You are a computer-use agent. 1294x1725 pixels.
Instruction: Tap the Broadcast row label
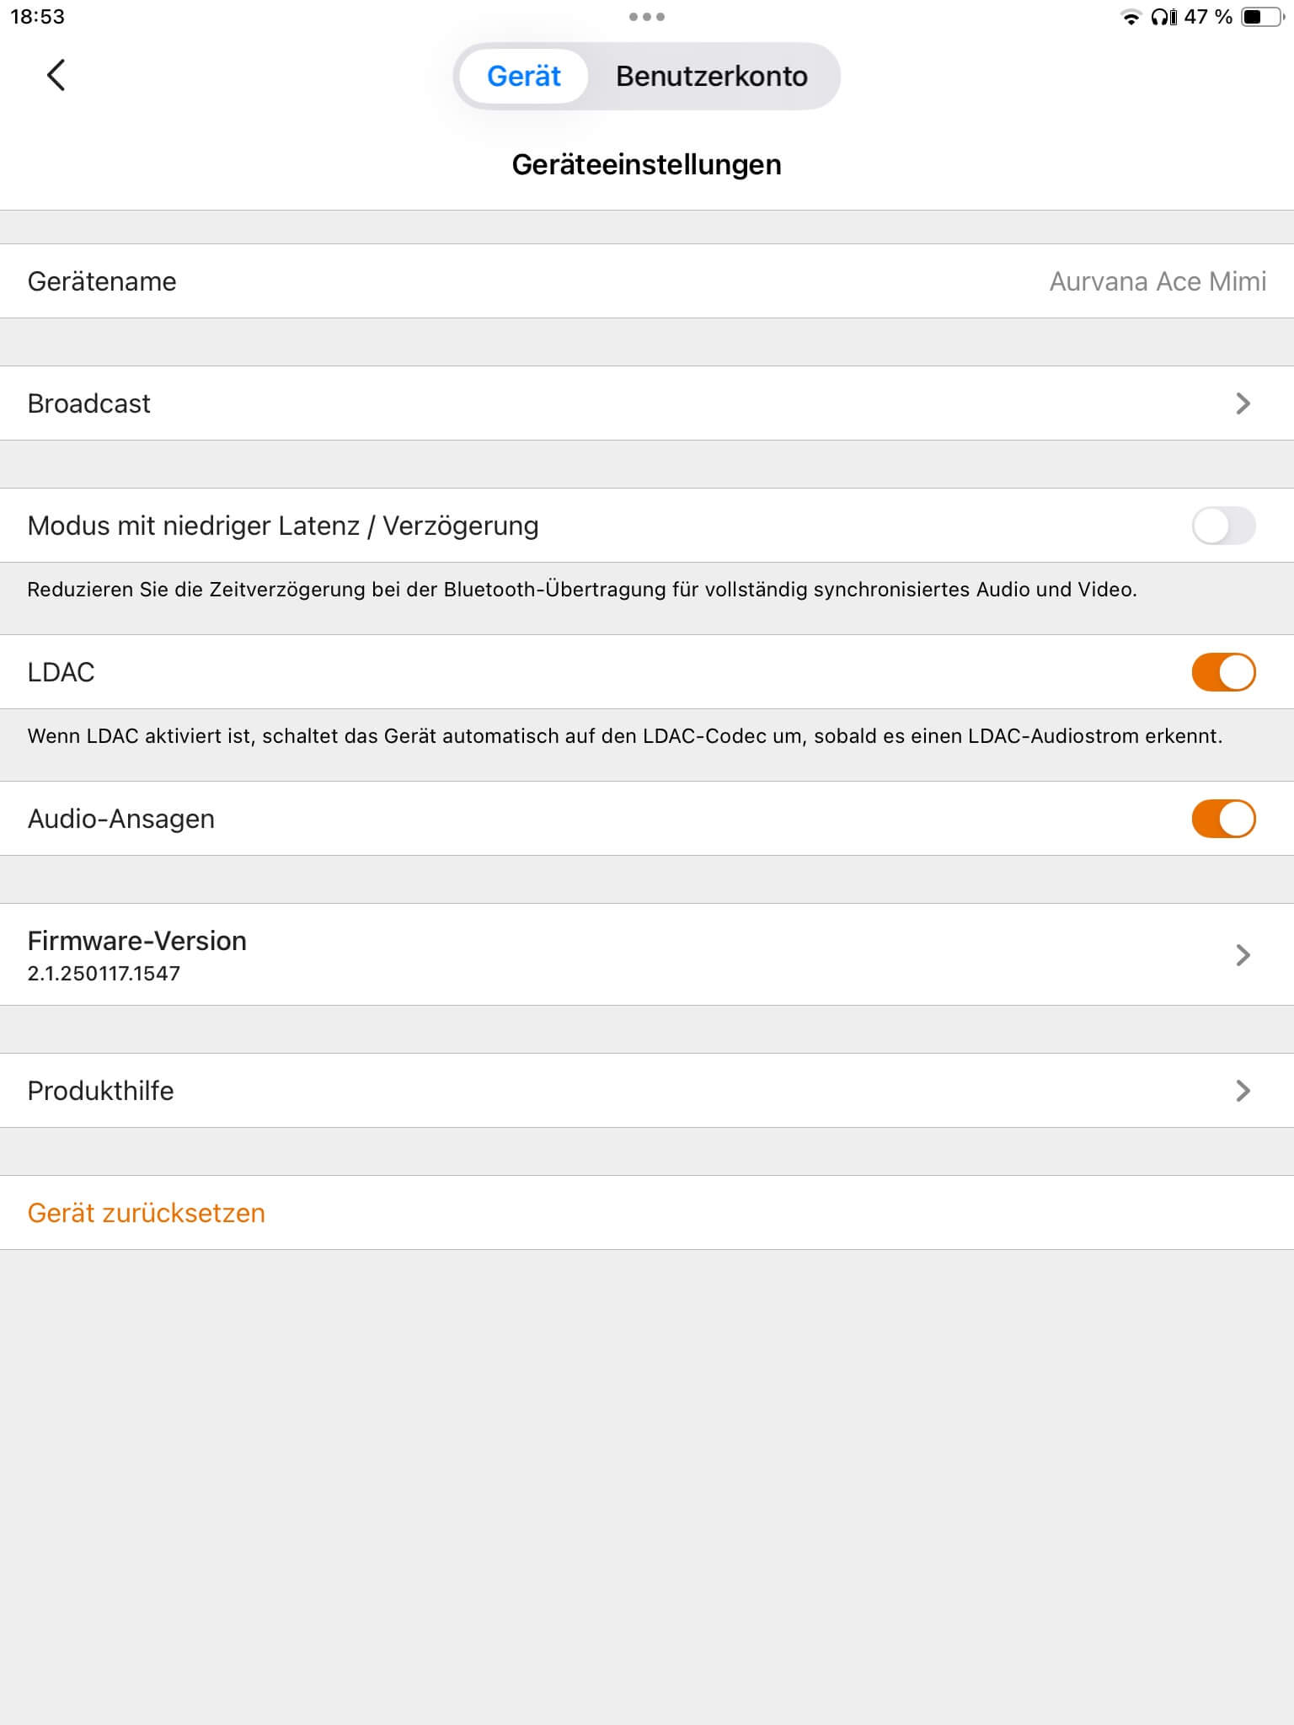(88, 403)
